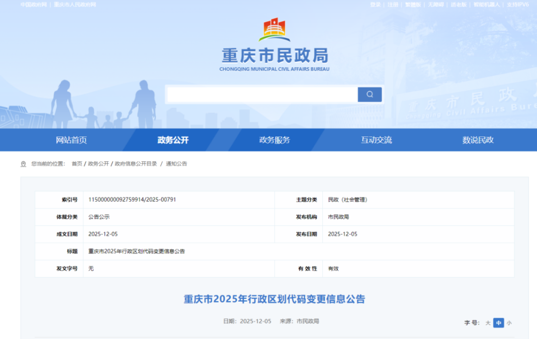
Task: Click the 注册 register link
Action: (x=393, y=4)
